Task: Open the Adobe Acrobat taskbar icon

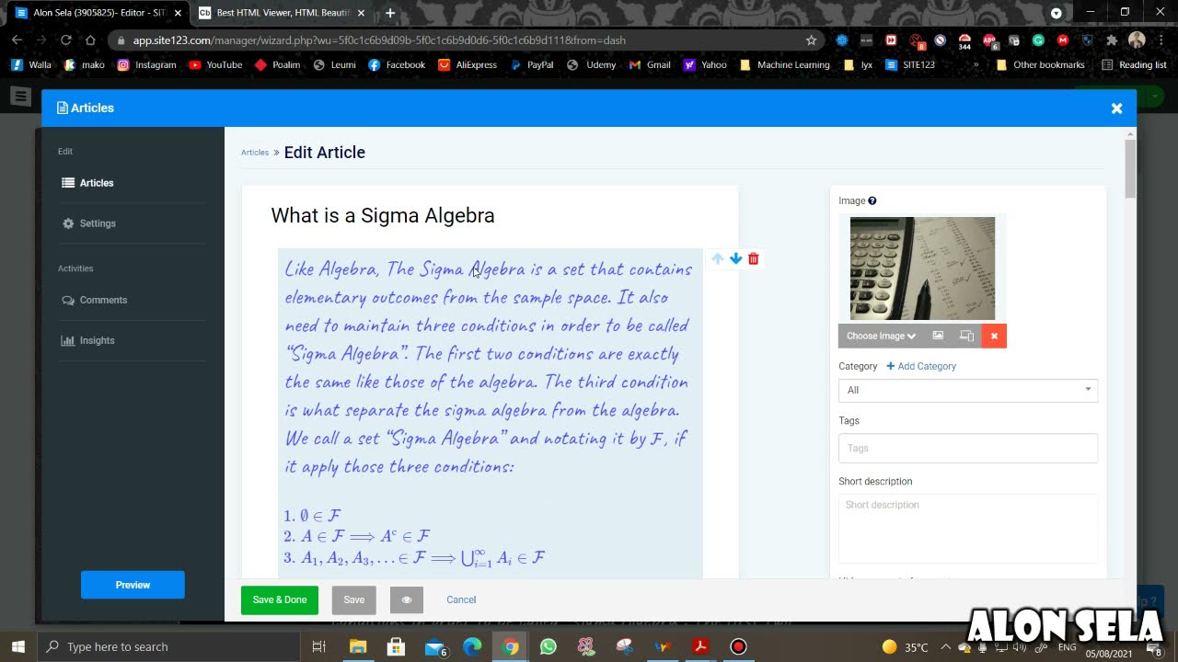Action: (x=700, y=646)
